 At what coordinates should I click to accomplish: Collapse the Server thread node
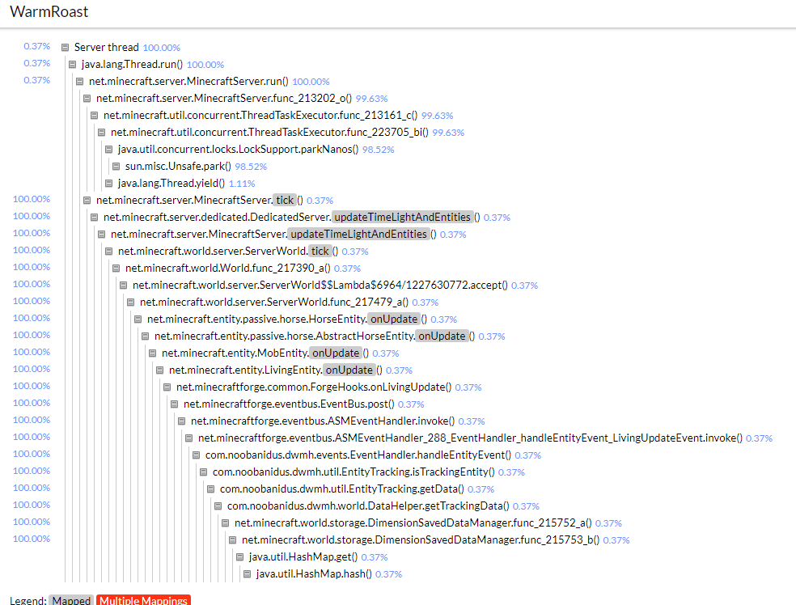click(65, 47)
